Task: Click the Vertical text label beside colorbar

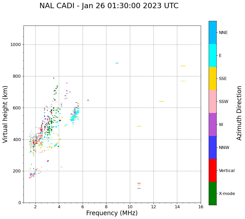Action: pyautogui.click(x=227, y=171)
